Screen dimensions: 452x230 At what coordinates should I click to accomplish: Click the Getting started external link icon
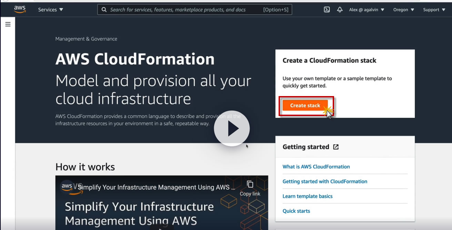point(336,147)
